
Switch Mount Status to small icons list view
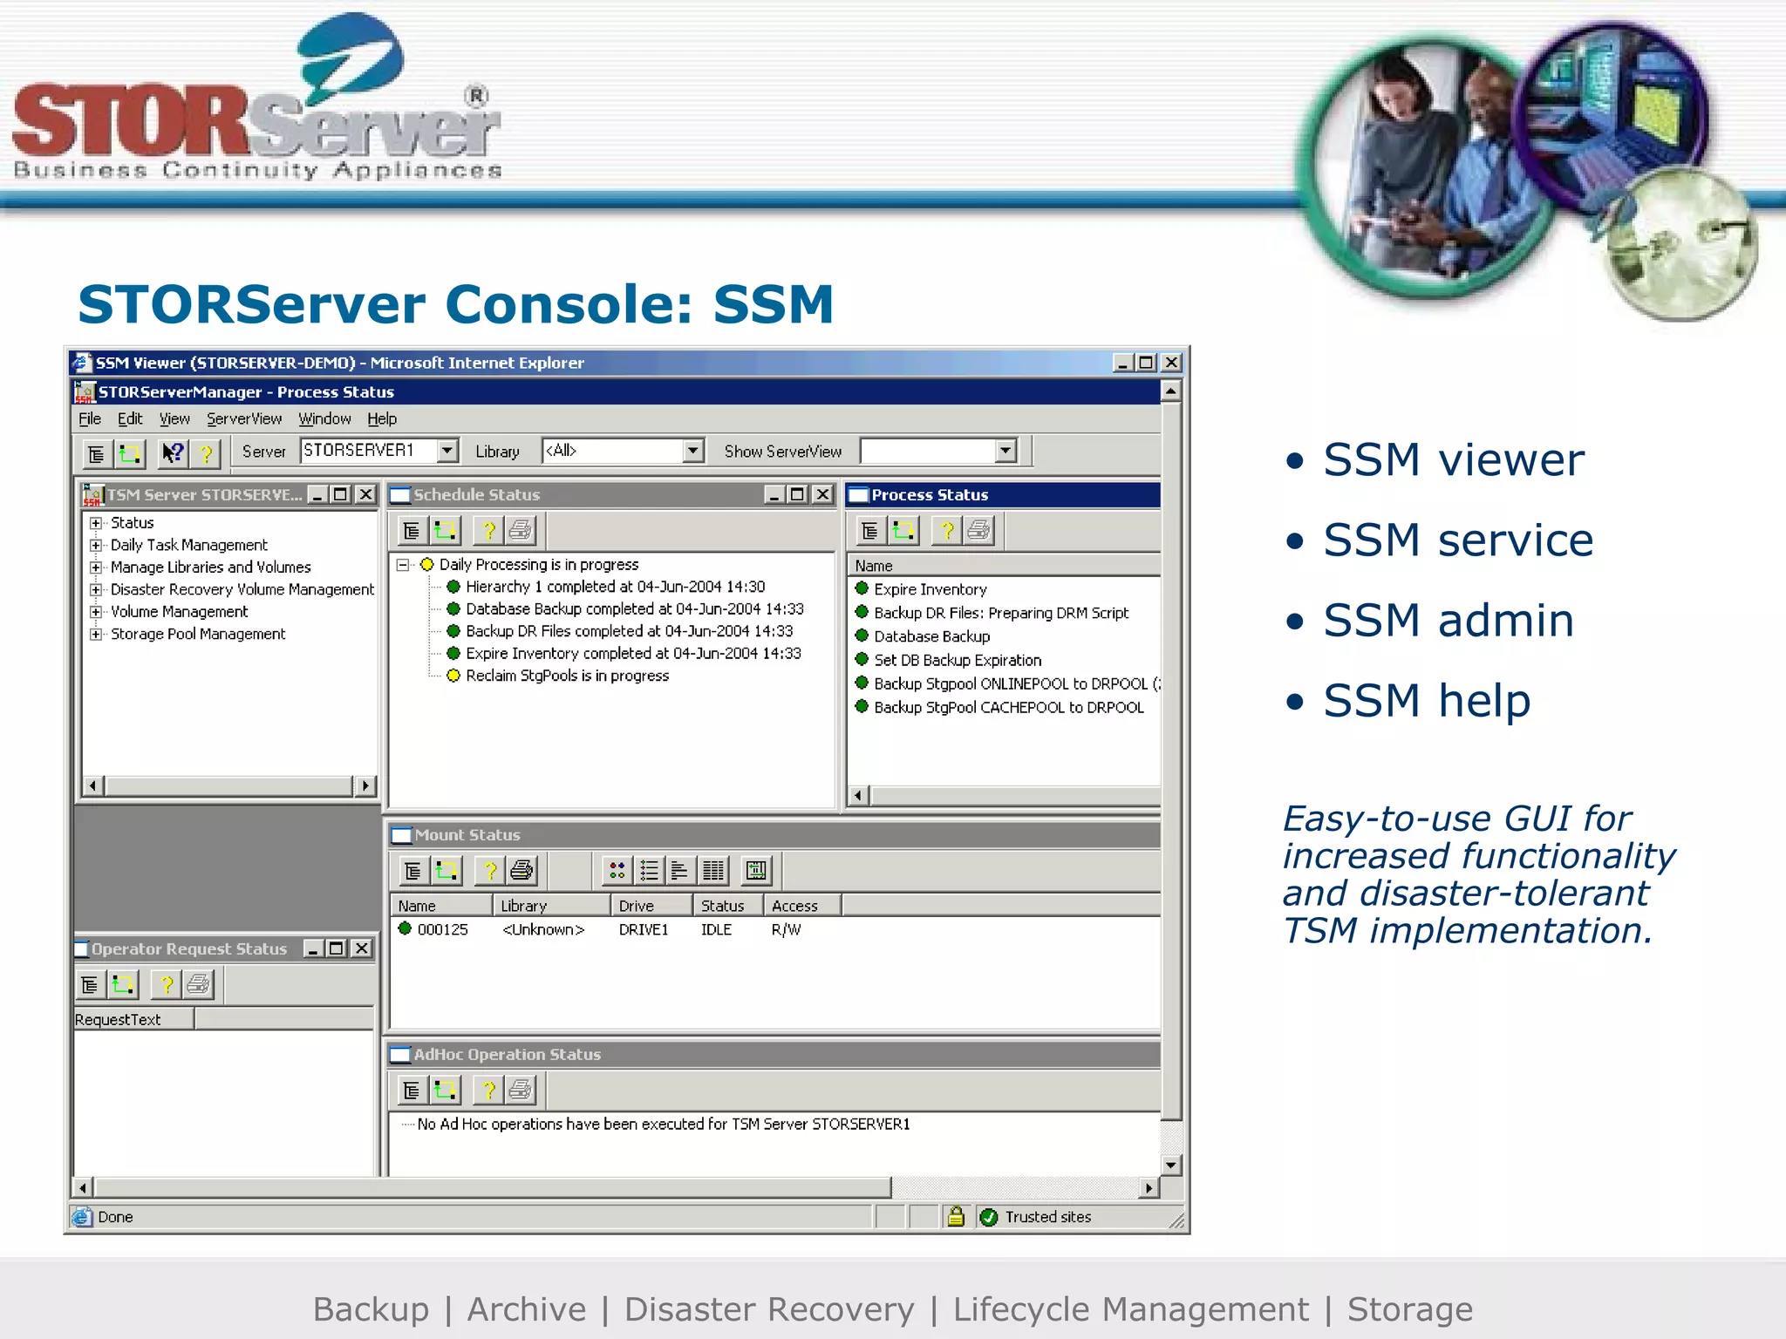click(x=649, y=870)
